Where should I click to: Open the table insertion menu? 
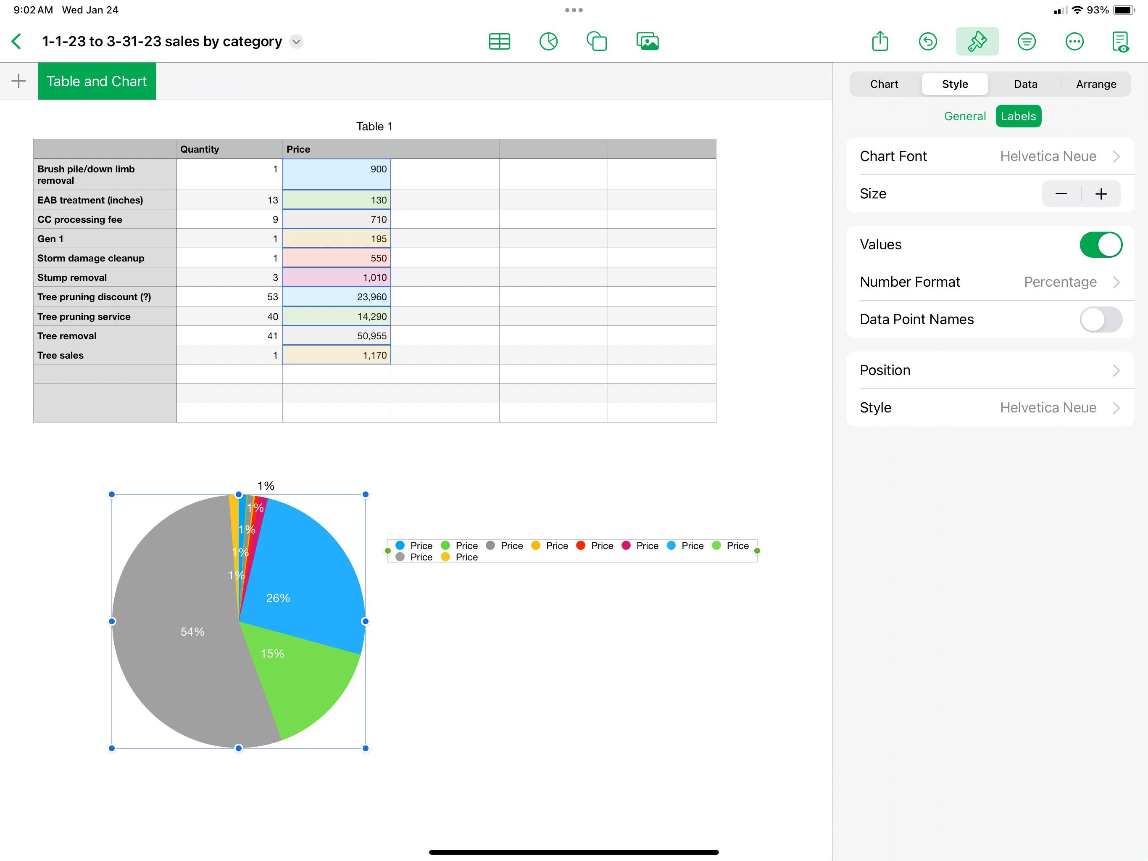499,41
